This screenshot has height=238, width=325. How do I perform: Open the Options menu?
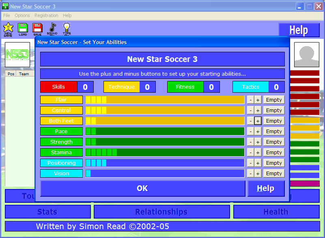22,15
